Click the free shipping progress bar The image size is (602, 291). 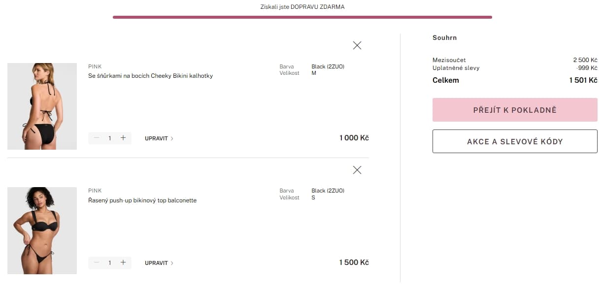[x=302, y=17]
